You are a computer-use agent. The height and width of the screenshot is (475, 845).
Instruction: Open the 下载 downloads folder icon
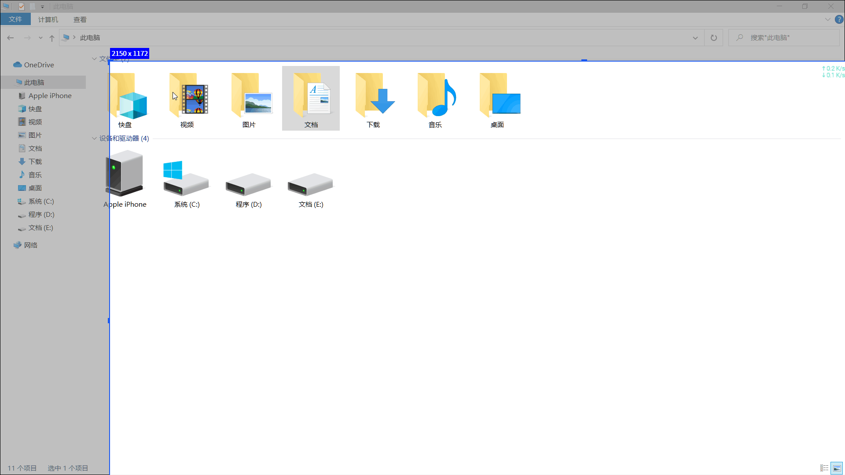pos(374,100)
